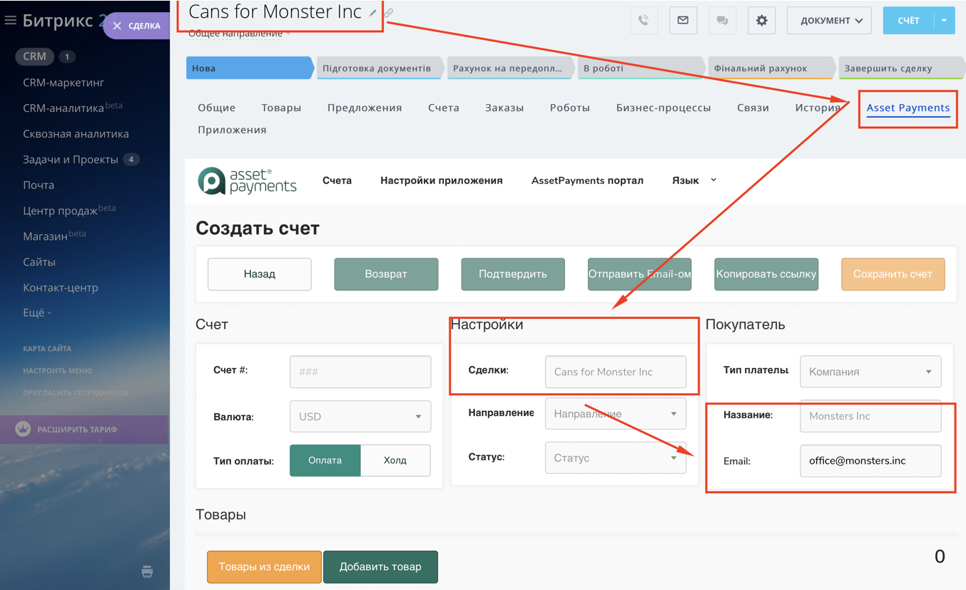Open deal settings gear icon
The image size is (966, 590).
761,21
